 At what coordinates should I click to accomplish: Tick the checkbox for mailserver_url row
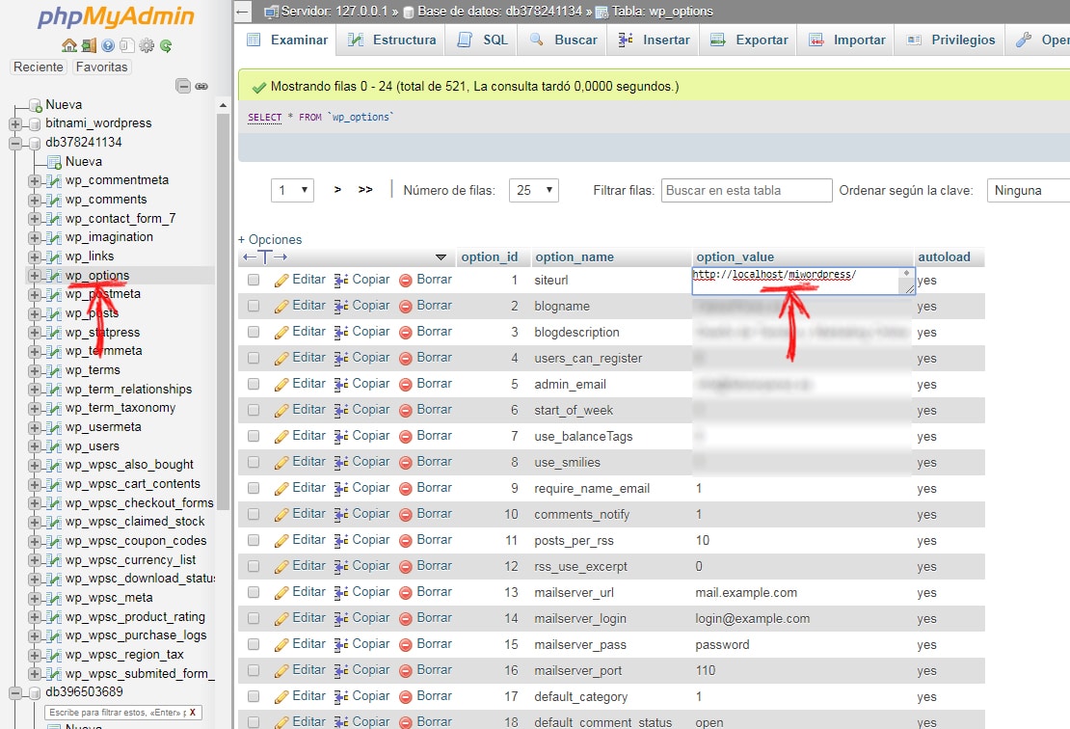(x=254, y=592)
